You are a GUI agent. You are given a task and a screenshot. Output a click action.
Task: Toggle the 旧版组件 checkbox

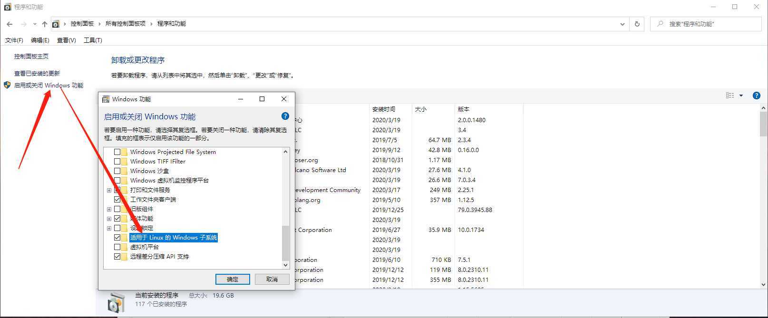click(x=117, y=209)
